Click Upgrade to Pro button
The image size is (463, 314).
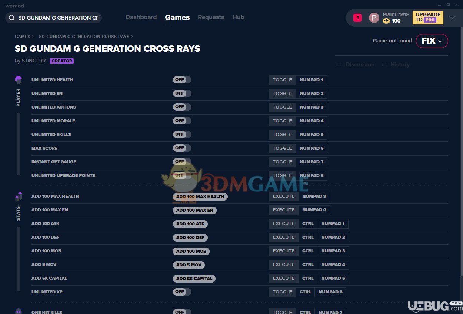[x=428, y=17]
